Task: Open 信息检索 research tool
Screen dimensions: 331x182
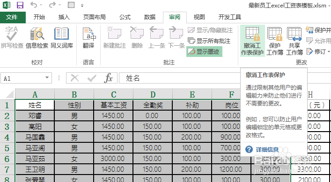Action: click(x=37, y=37)
